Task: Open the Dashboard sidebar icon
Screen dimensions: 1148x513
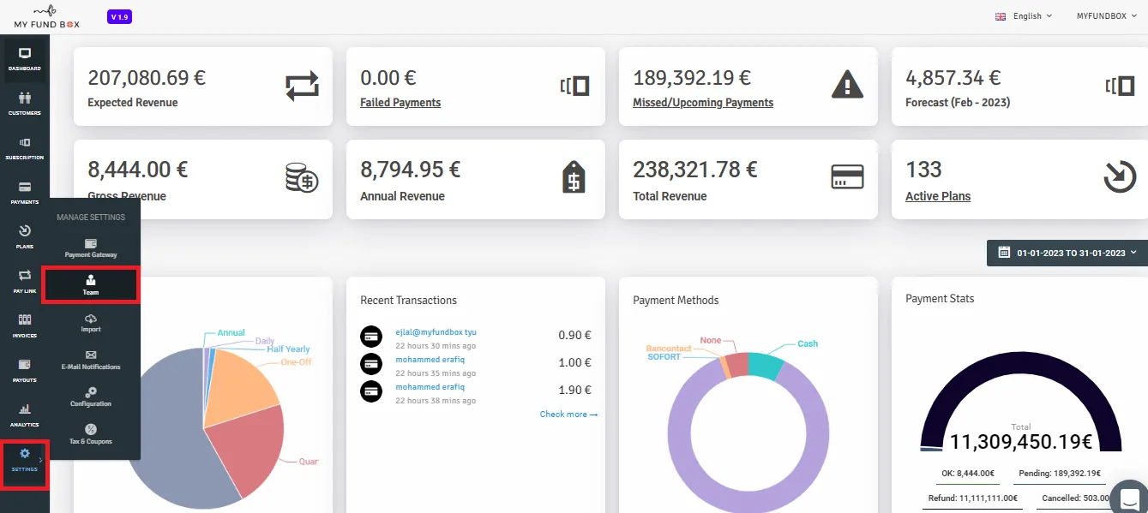Action: click(x=24, y=58)
